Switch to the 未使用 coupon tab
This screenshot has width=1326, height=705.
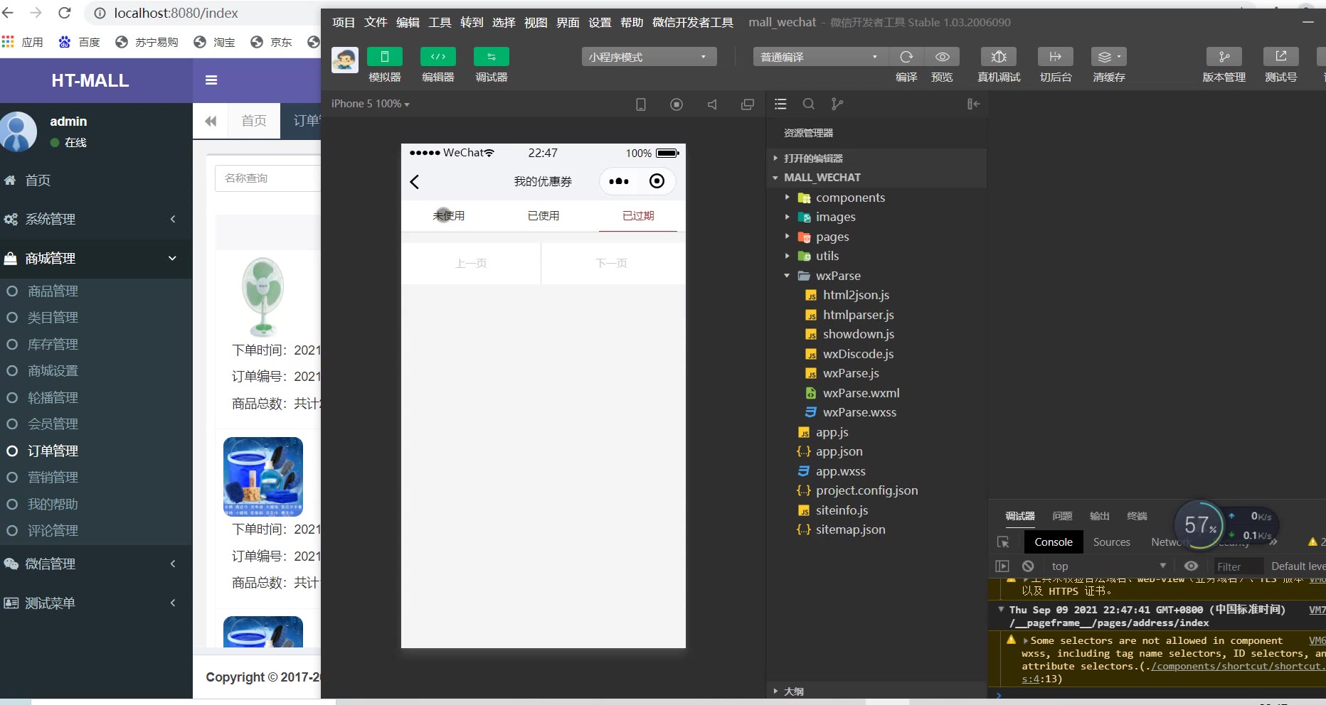coord(449,215)
